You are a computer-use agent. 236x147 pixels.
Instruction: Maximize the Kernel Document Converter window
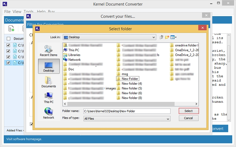click(x=218, y=3)
